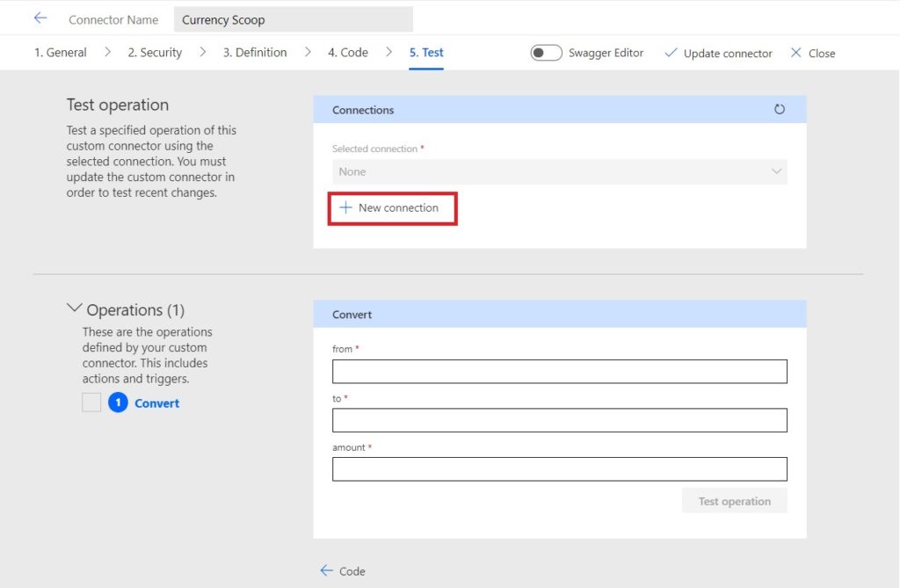Click the from input field
Viewport: 900px width, 588px height.
point(559,371)
